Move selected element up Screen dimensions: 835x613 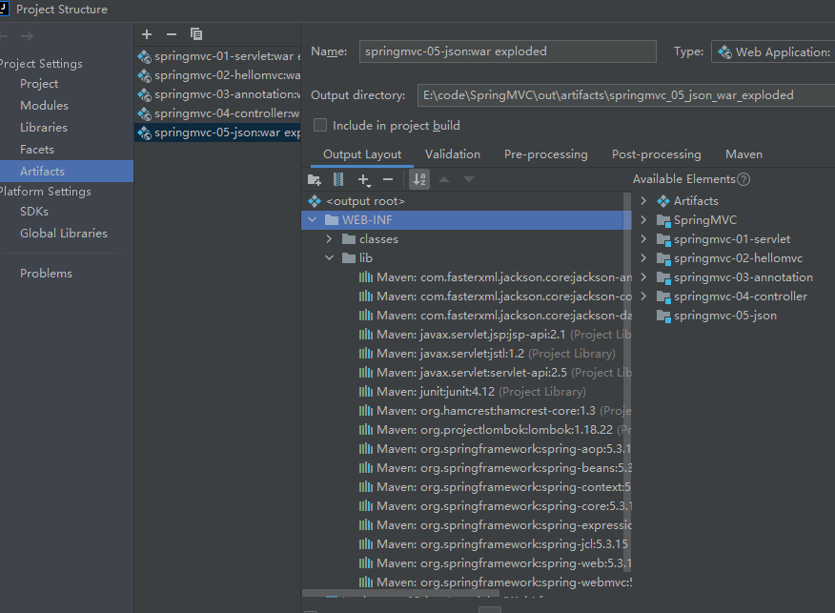[444, 179]
